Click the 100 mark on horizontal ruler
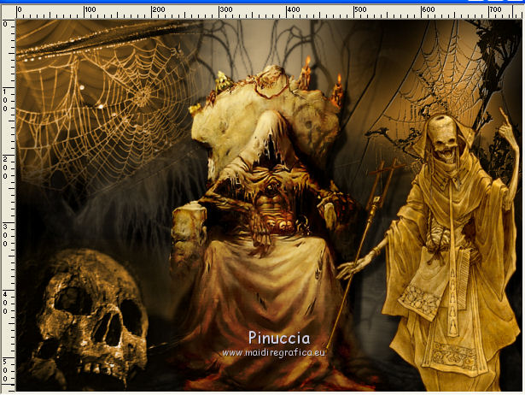The image size is (525, 395). (x=90, y=9)
